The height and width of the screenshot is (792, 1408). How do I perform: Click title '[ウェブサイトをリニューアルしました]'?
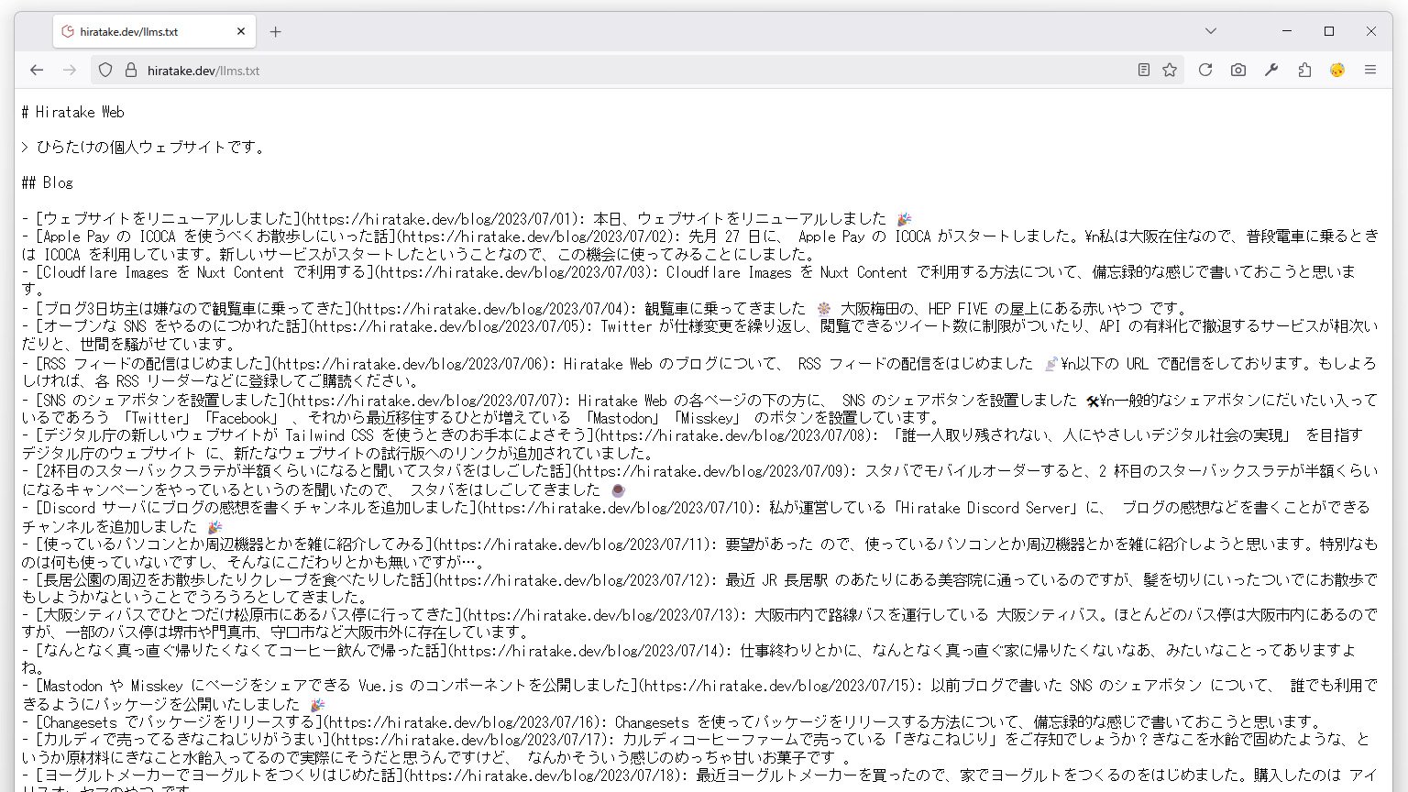point(169,219)
